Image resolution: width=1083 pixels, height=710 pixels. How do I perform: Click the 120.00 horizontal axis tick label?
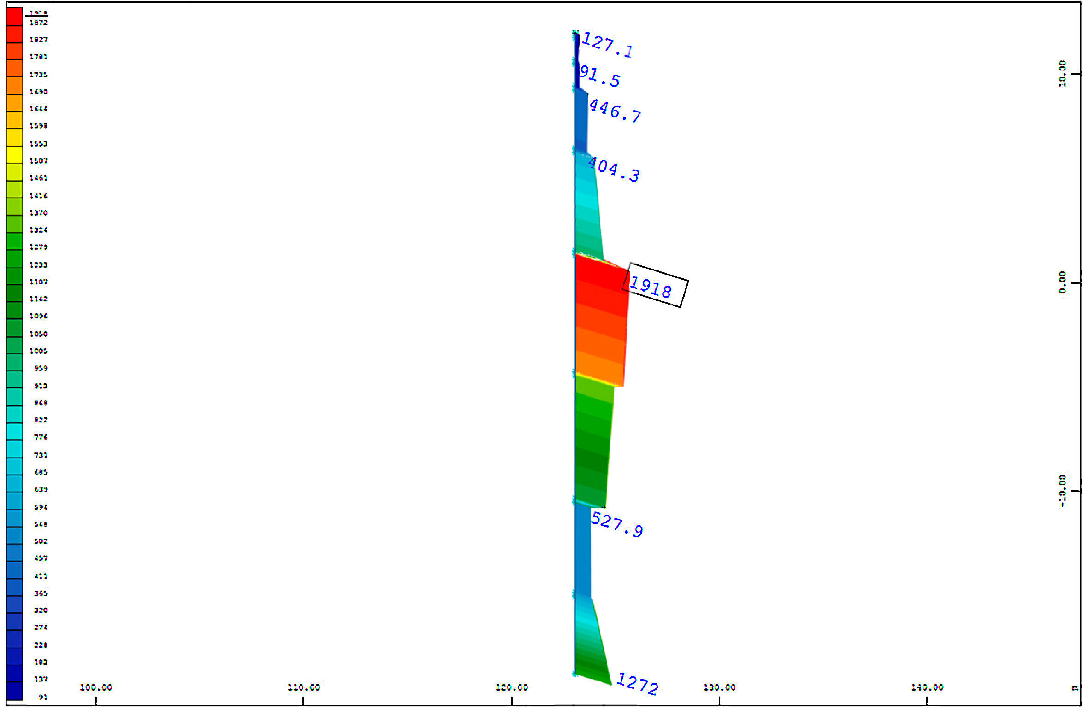[x=512, y=687]
